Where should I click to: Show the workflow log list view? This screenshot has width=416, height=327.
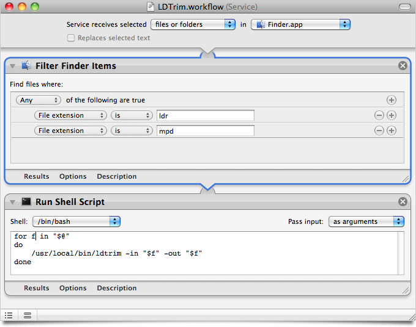(x=9, y=315)
